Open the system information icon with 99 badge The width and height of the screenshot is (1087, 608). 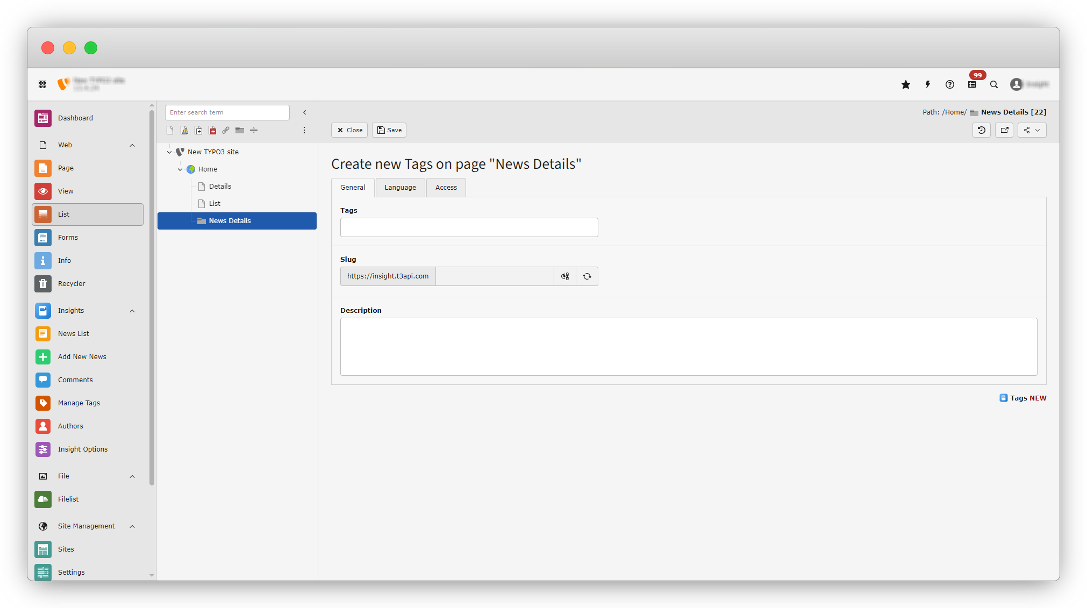(x=972, y=84)
